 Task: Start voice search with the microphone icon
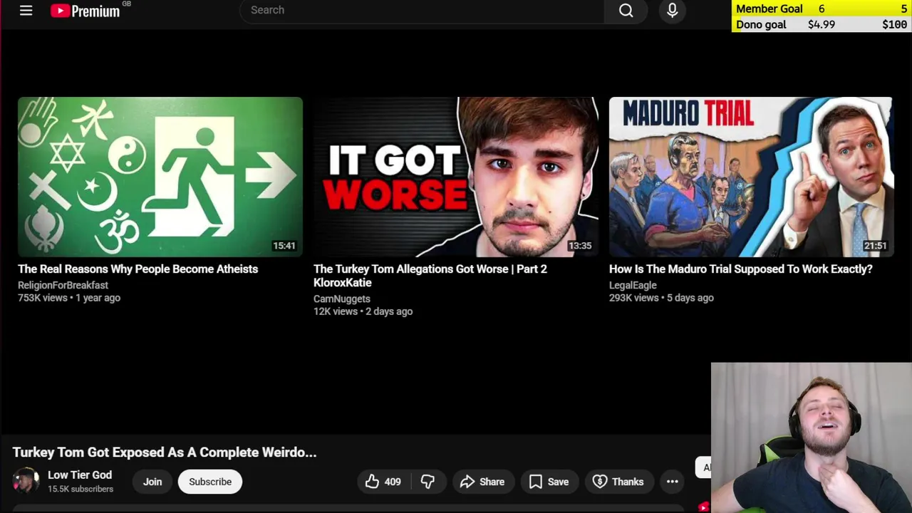pos(672,10)
